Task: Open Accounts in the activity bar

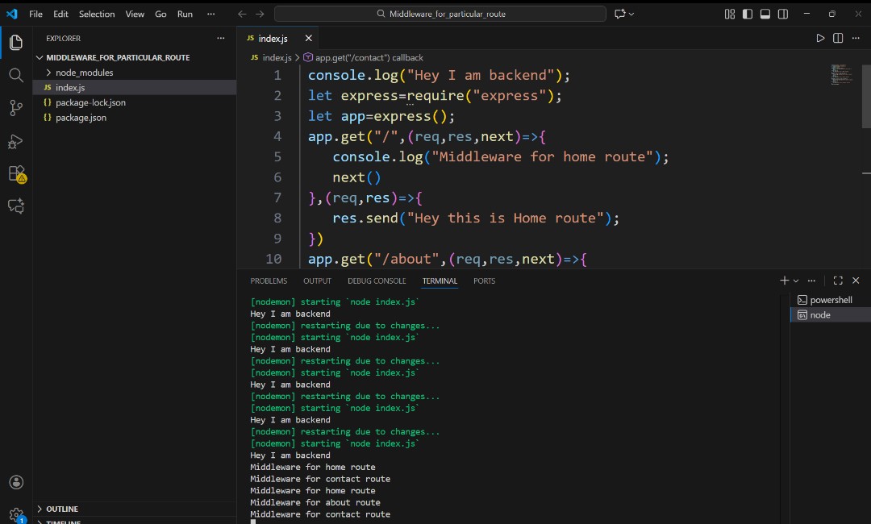Action: click(x=16, y=482)
